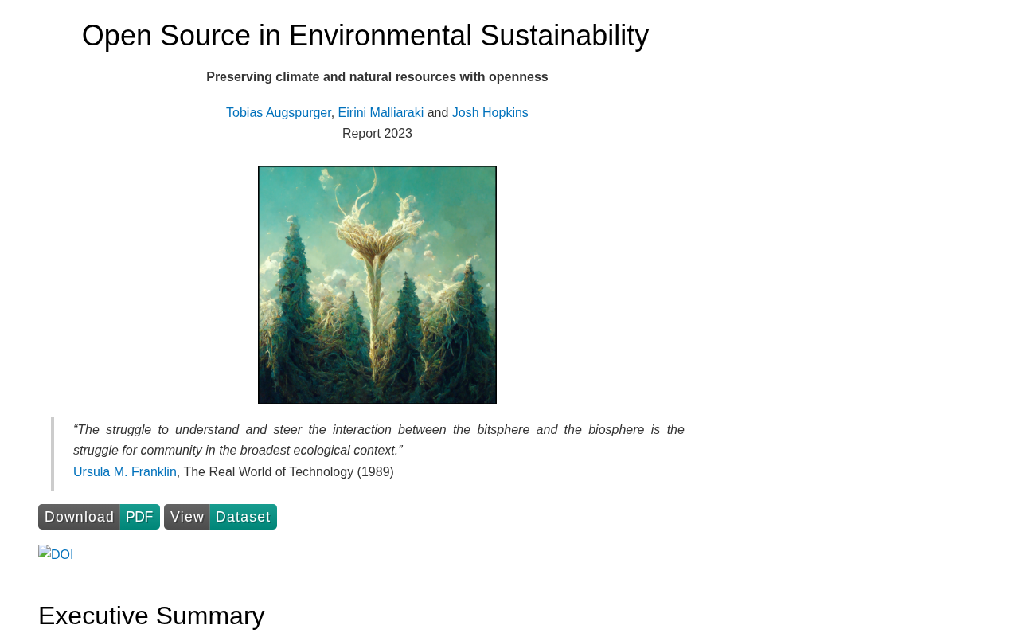Click the Report 2023 text

click(377, 134)
